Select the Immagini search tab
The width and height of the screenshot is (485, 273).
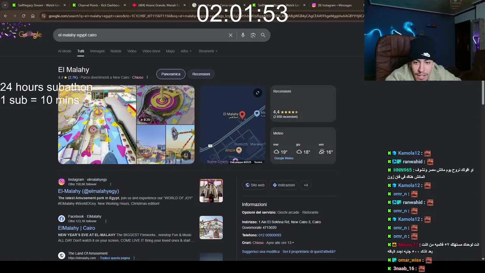97,51
